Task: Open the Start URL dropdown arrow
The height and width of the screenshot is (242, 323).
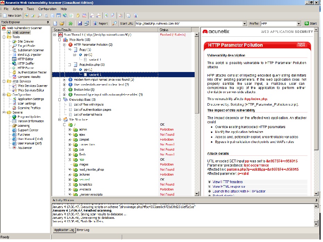Action: tap(245, 24)
